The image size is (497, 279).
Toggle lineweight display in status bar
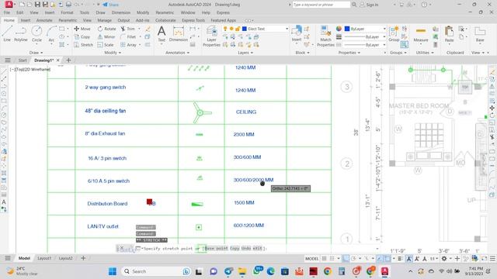click(x=400, y=258)
